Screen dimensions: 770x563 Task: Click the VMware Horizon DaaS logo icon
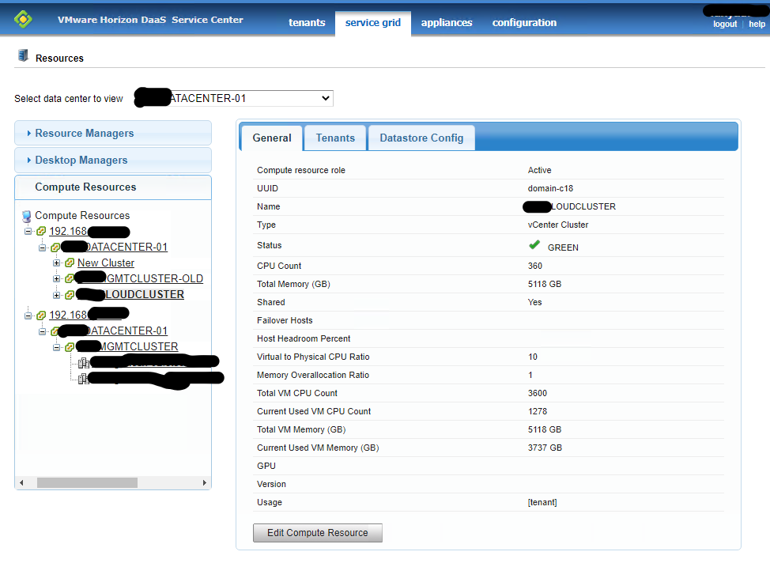point(23,20)
